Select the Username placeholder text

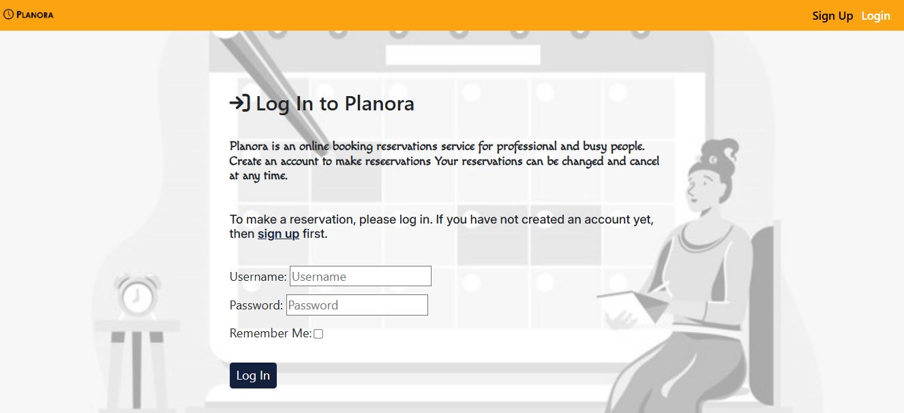point(360,276)
